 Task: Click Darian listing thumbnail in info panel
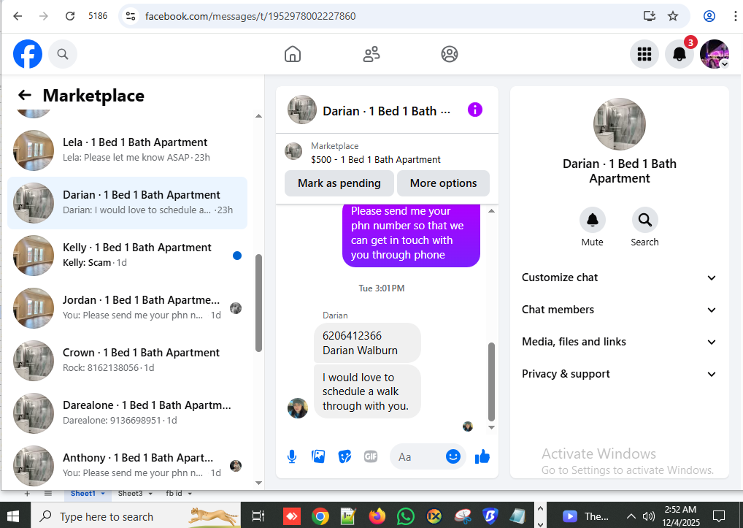coord(620,124)
